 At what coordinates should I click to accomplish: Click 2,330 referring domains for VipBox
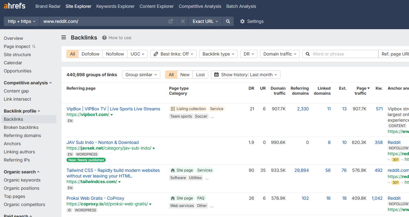303,109
